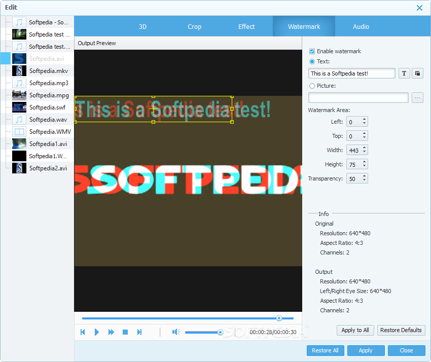This screenshot has height=362, width=431.
Task: Increase the Left value stepper
Action: [364, 120]
